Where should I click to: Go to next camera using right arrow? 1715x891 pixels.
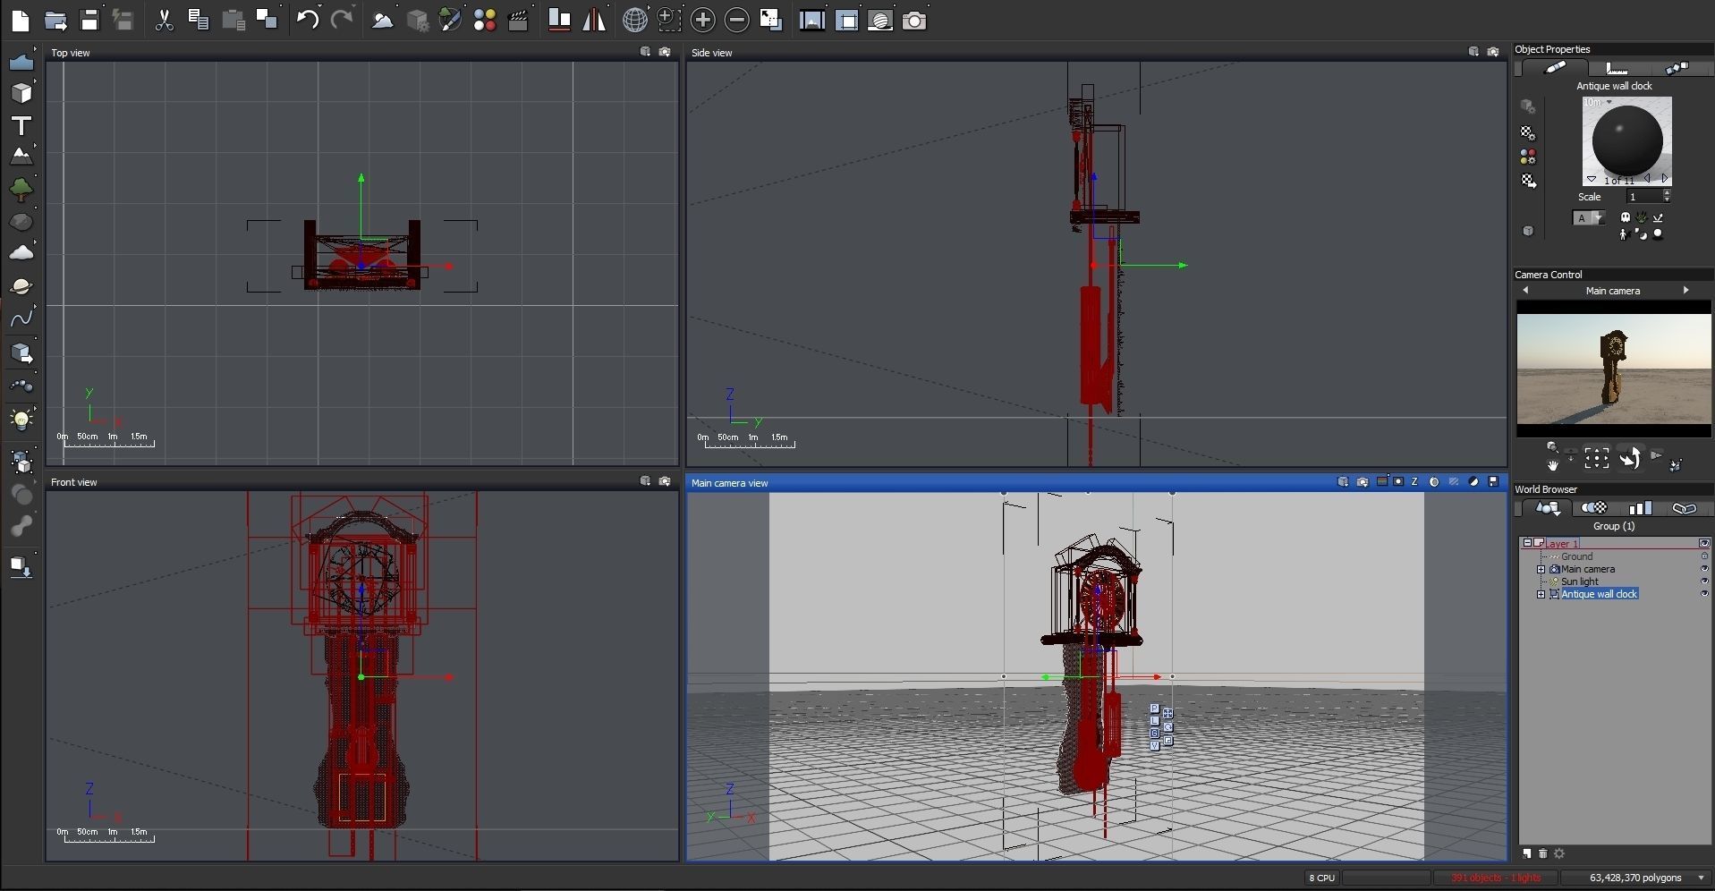coord(1685,291)
